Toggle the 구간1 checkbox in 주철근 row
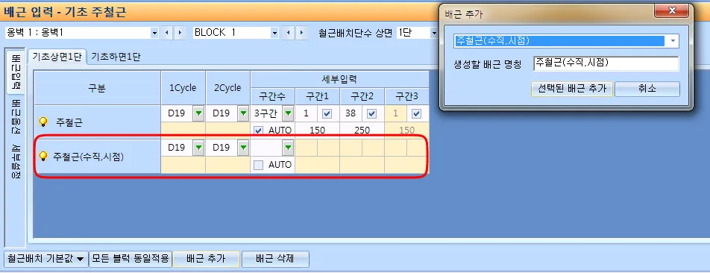710x273 pixels. [x=327, y=113]
